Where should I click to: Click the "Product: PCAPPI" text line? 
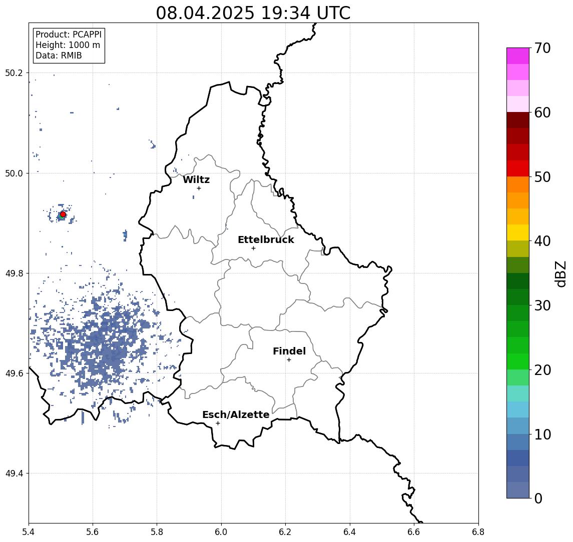[69, 34]
